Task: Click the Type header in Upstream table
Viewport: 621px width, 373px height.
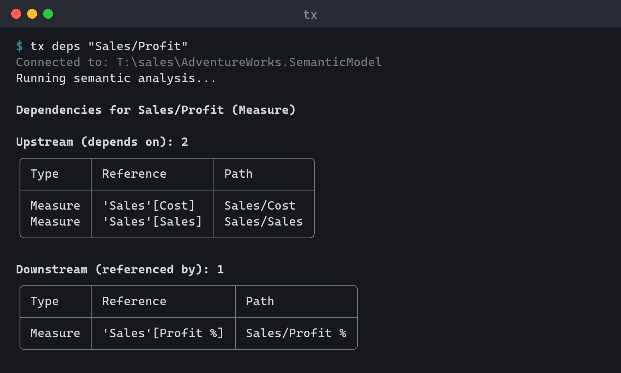Action: click(44, 174)
